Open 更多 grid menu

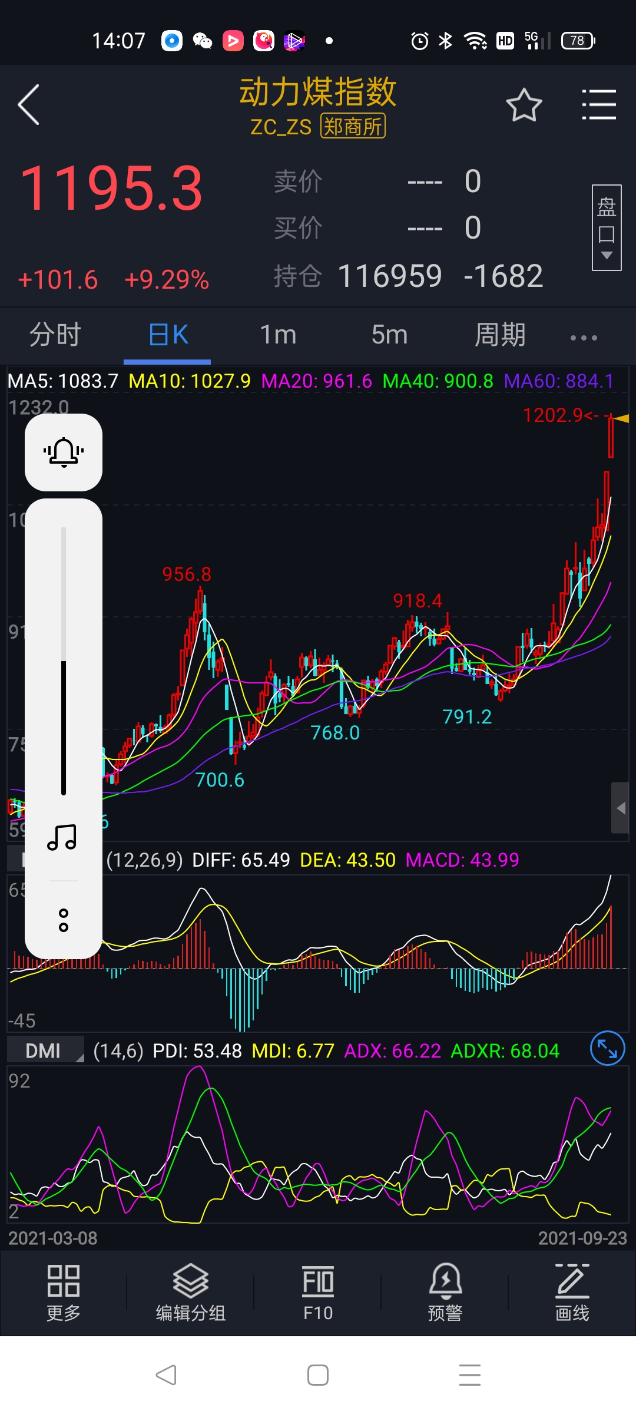click(64, 1293)
